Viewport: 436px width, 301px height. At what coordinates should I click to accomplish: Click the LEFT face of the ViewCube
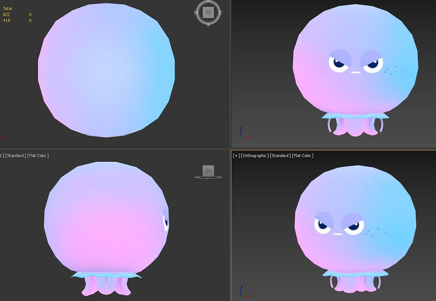click(208, 171)
